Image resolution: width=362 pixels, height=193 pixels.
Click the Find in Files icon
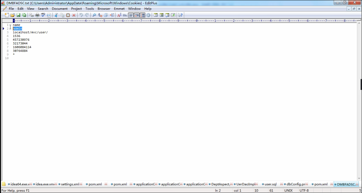106,15
